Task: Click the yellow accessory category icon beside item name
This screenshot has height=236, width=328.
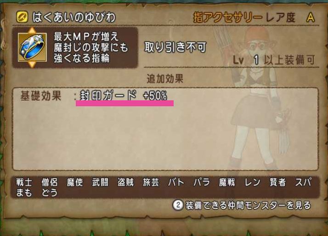Action: point(22,17)
